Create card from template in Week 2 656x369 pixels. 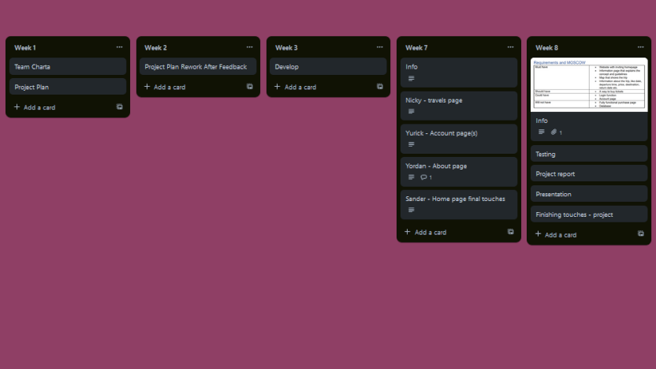coord(250,87)
